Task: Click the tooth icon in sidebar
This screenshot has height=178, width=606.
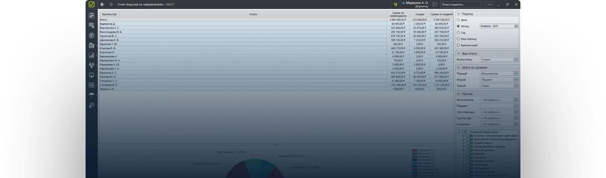Action: point(91,75)
